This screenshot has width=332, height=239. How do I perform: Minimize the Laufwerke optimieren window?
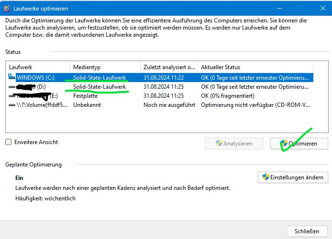pyautogui.click(x=279, y=8)
